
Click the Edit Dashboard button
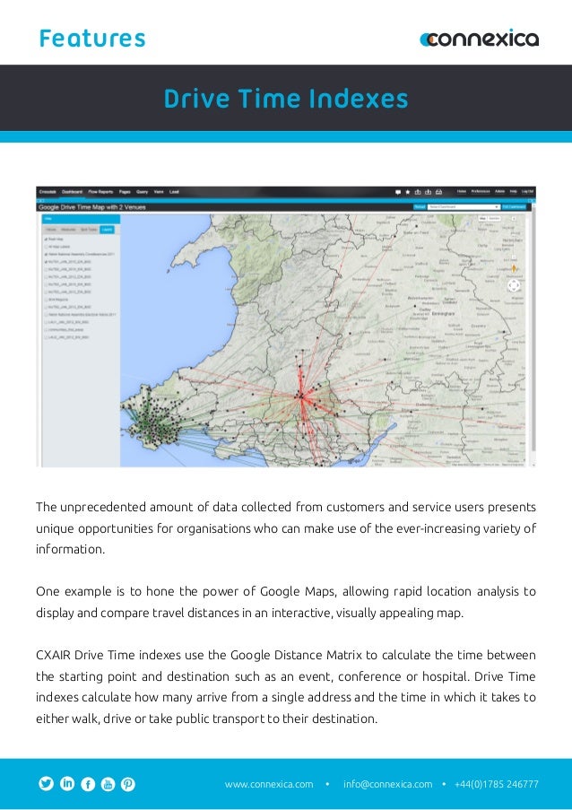pos(514,206)
